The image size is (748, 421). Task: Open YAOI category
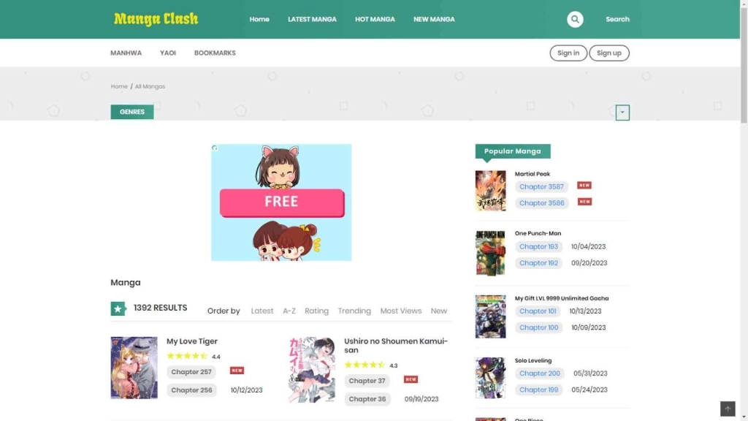click(168, 53)
